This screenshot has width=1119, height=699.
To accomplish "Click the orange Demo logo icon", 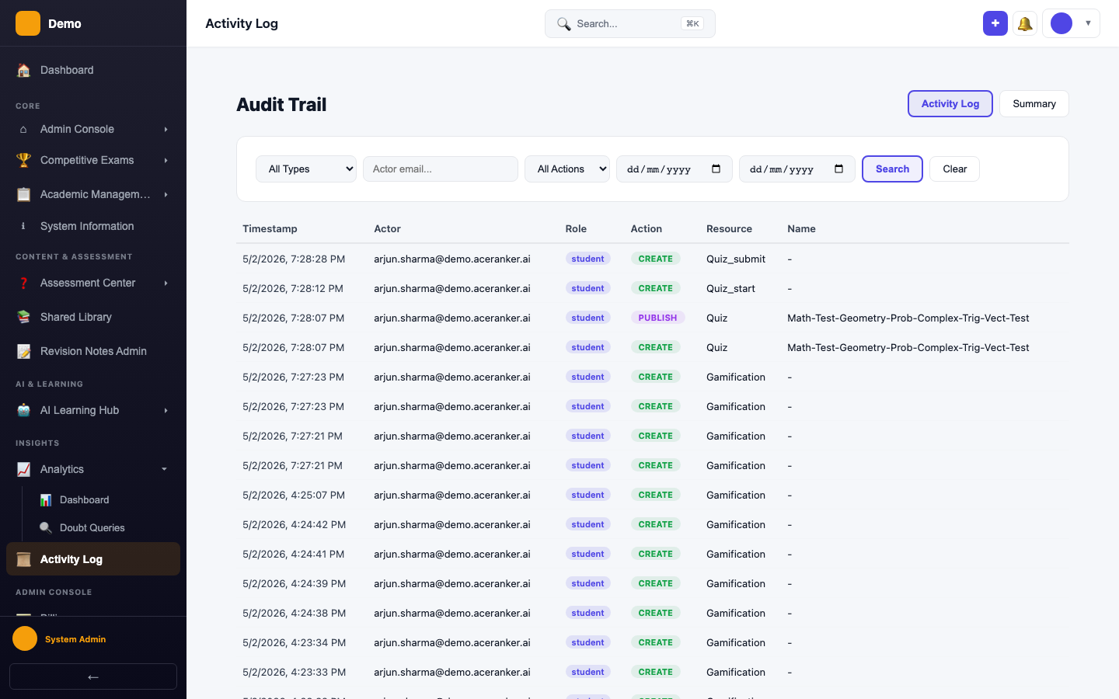I will click(28, 23).
